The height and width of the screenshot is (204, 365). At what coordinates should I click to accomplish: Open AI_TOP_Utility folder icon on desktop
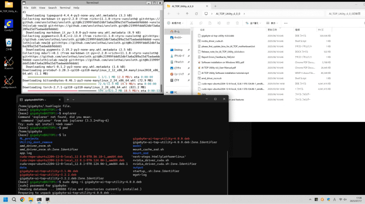point(9,6)
